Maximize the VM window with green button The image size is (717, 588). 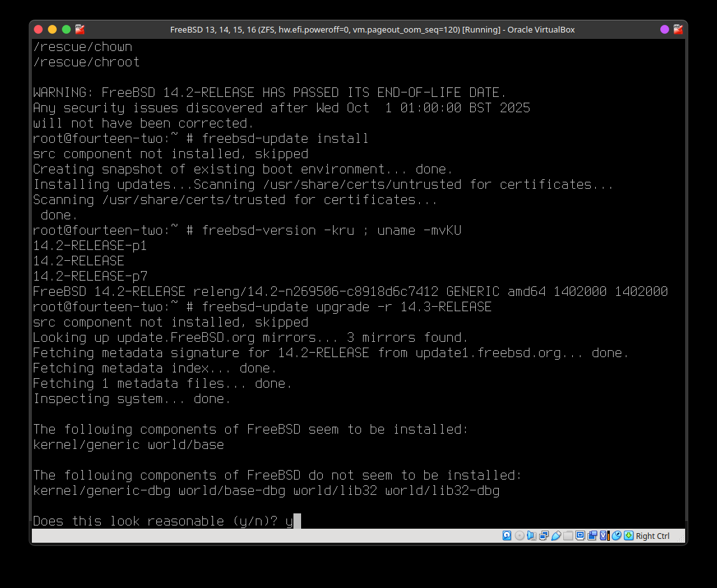(x=66, y=29)
